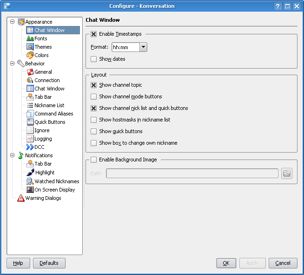The height and width of the screenshot is (275, 304).
Task: Click the Highlight pen icon
Action: pyautogui.click(x=30, y=173)
